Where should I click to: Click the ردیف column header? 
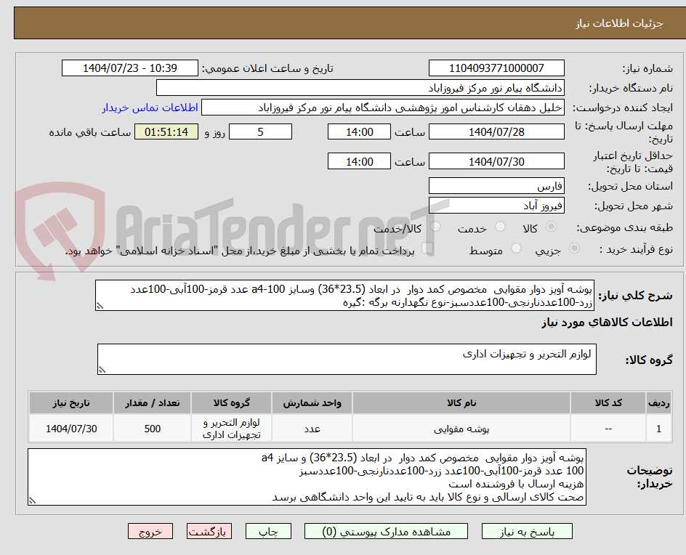659,402
